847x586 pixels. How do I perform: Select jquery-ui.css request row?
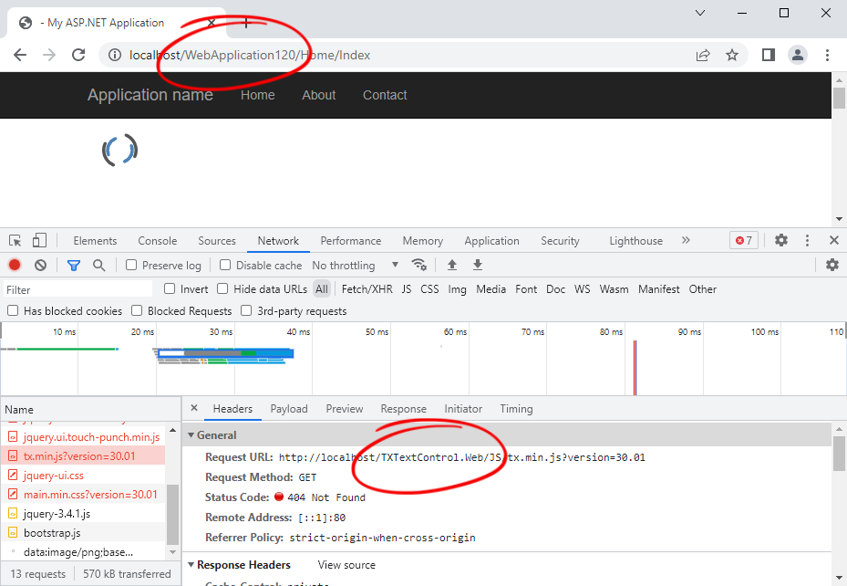83,476
